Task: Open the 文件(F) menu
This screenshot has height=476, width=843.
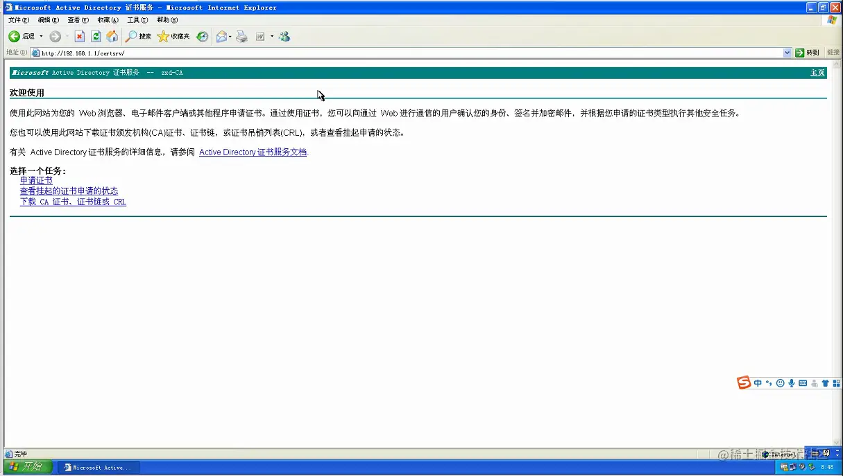Action: 19,20
